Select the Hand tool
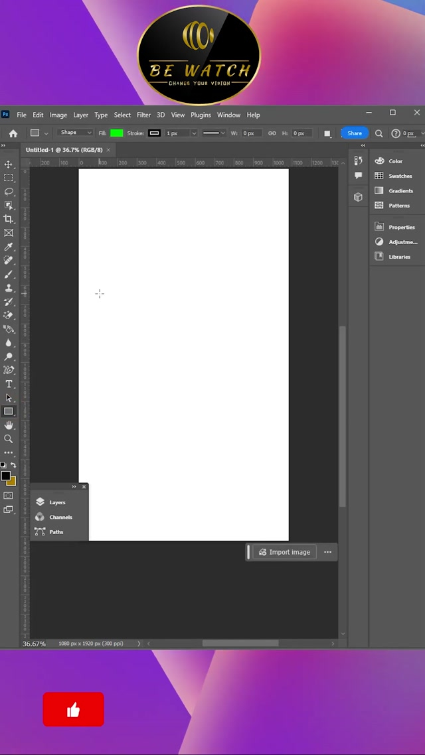 [x=9, y=425]
